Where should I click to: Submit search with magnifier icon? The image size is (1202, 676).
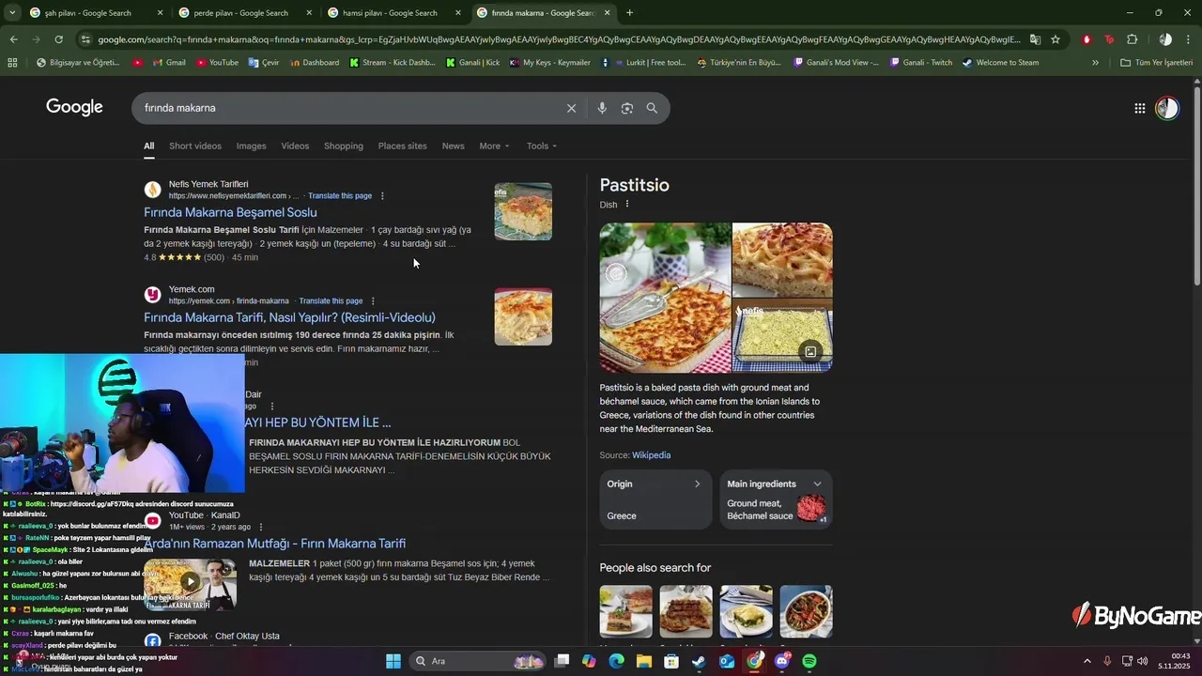(x=652, y=108)
